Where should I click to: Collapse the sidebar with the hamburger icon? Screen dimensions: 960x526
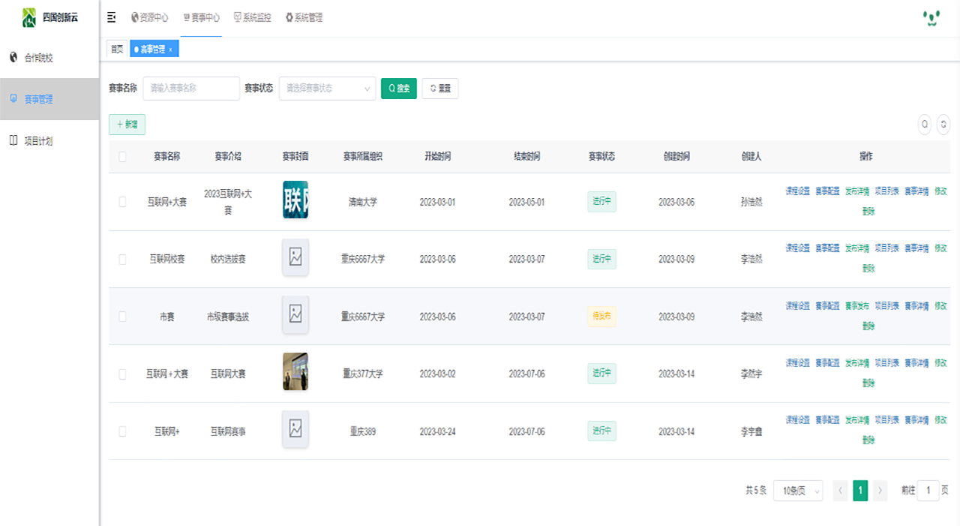(x=112, y=17)
